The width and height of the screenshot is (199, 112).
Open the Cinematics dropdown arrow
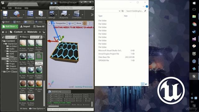[82, 15]
